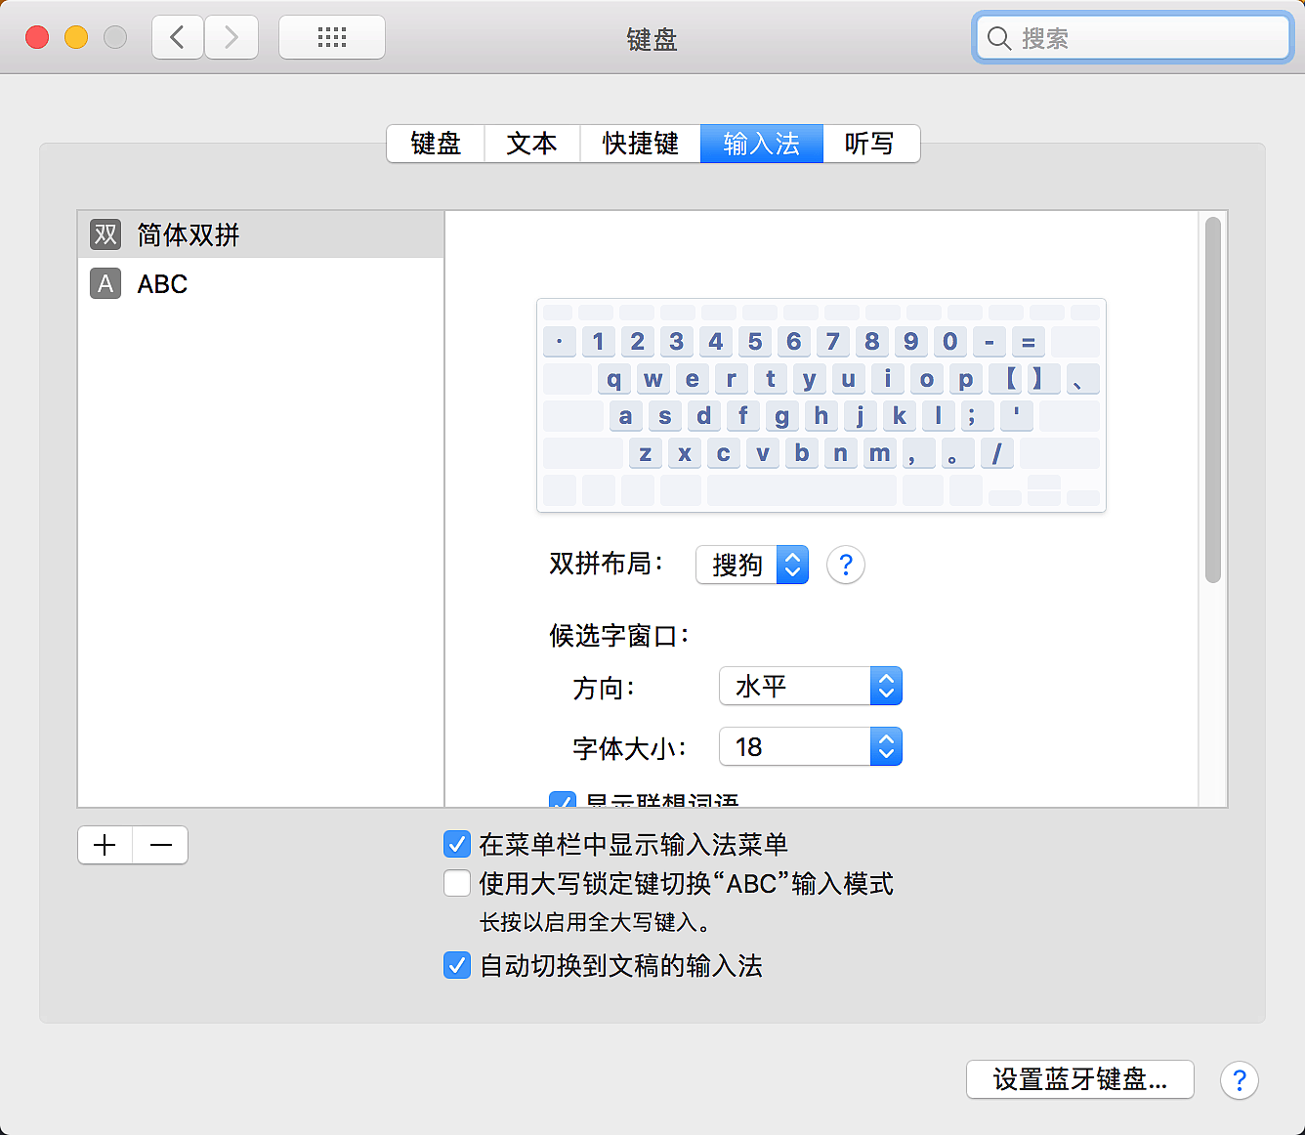This screenshot has width=1305, height=1135.
Task: Open the 双拼布局 dropdown showing 搜狗
Action: pyautogui.click(x=752, y=565)
